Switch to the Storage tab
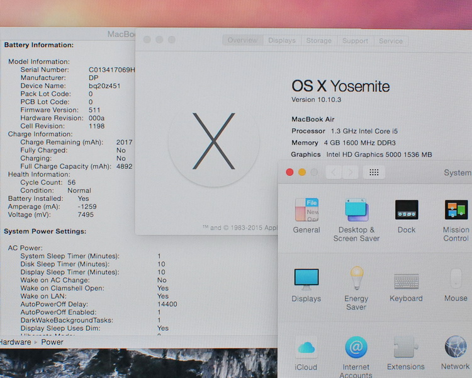 click(319, 41)
